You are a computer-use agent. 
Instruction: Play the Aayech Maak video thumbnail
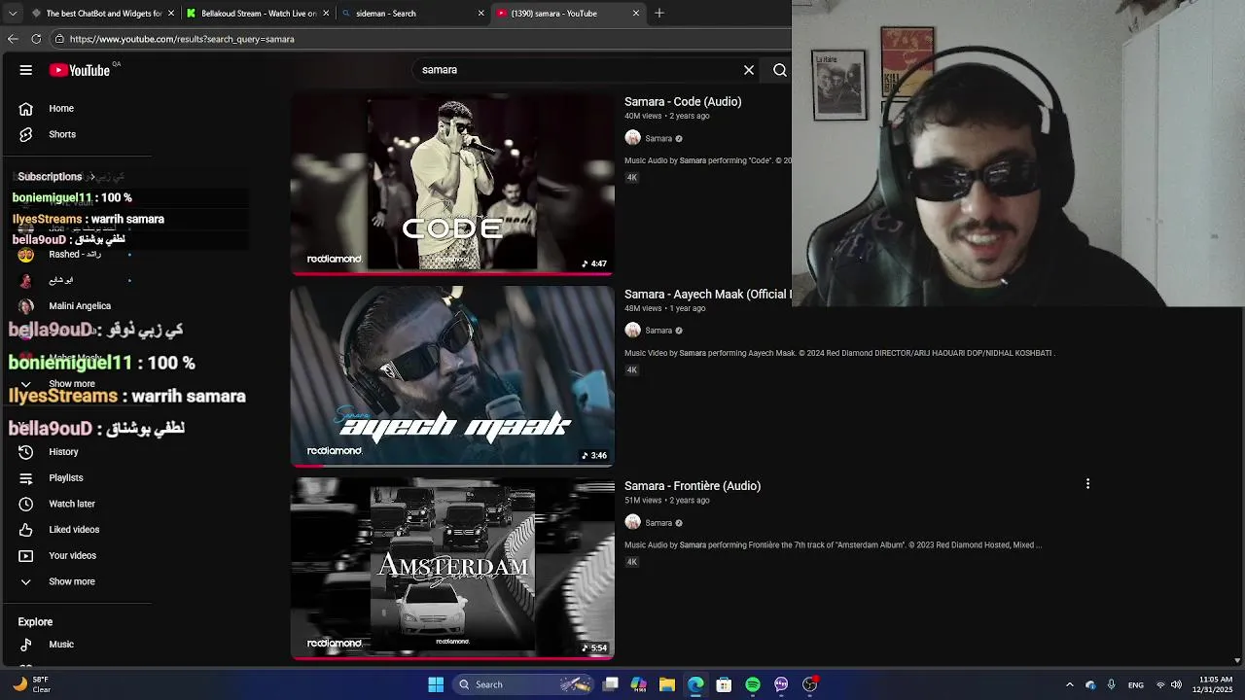(x=452, y=376)
